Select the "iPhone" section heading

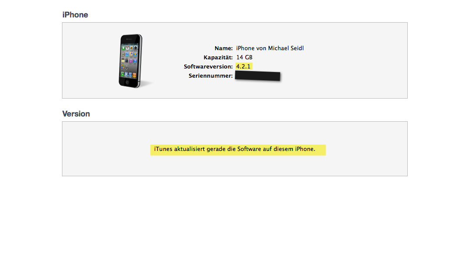tap(75, 15)
